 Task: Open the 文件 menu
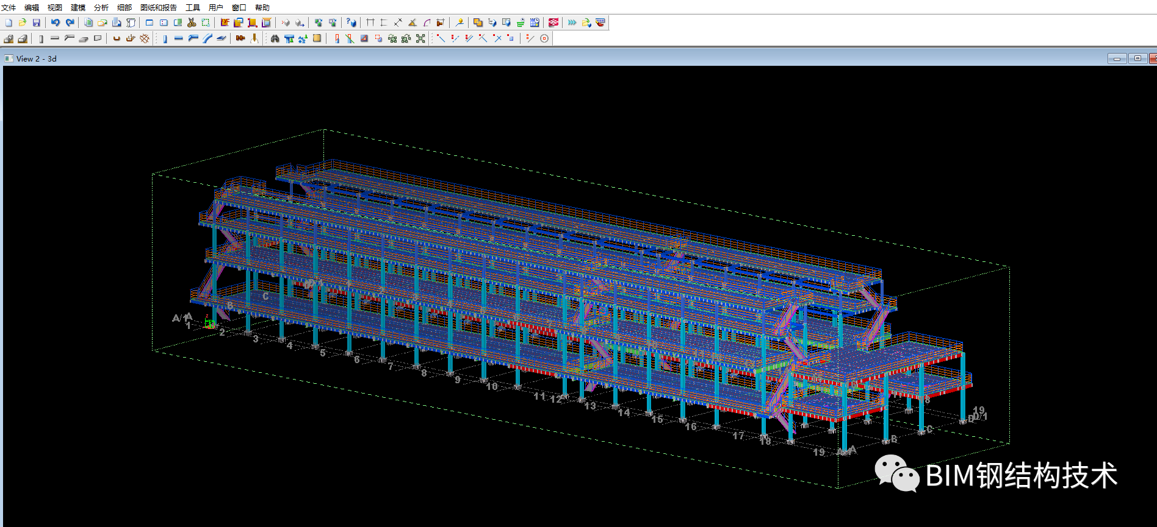[x=9, y=7]
